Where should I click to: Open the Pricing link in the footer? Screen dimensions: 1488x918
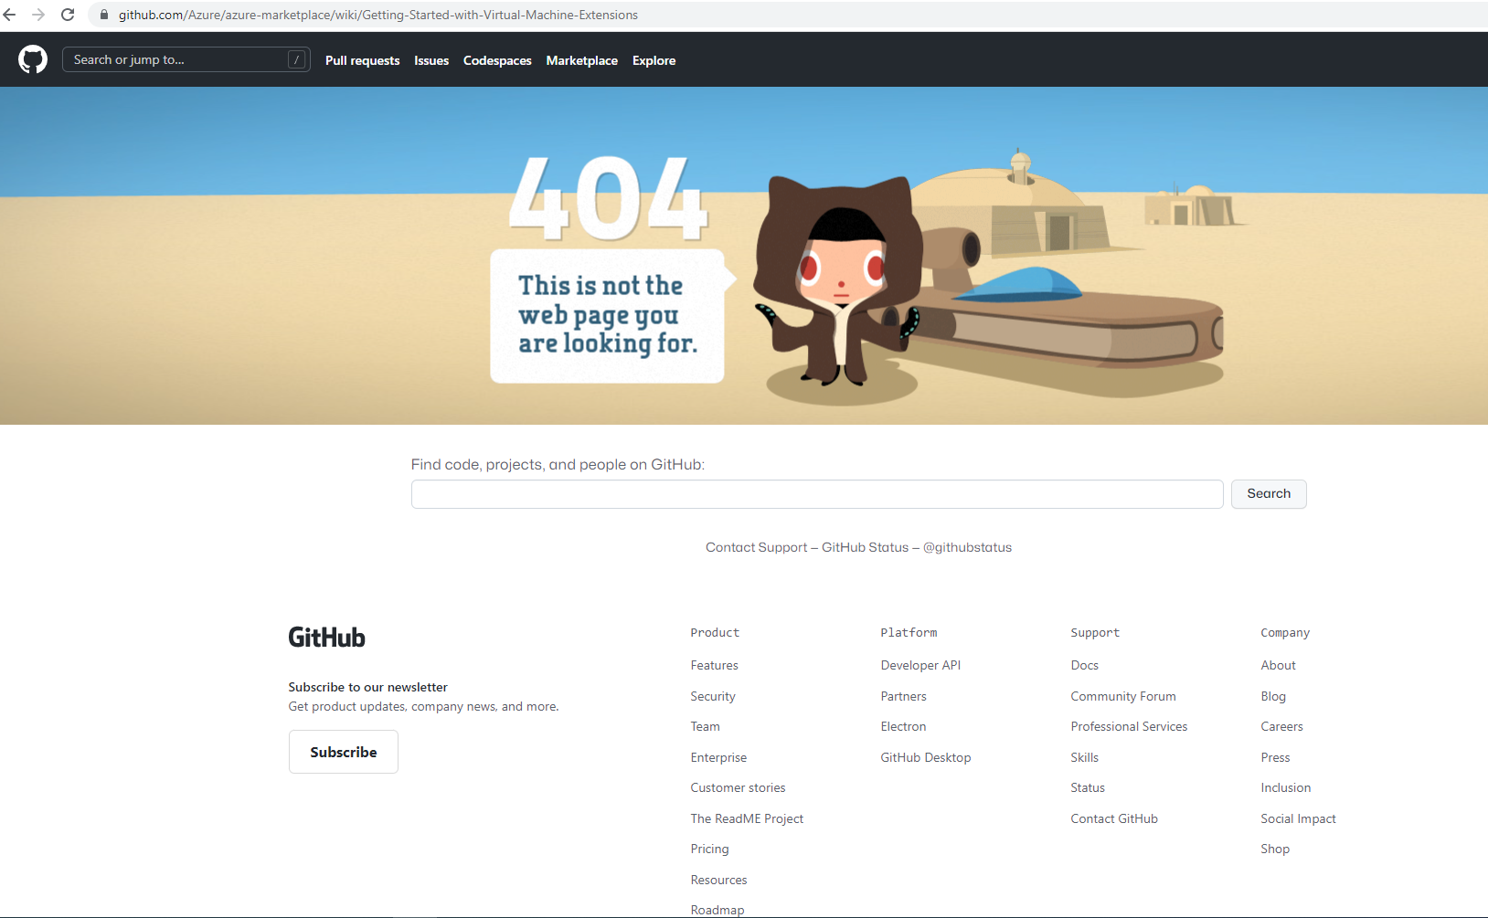pos(709,849)
